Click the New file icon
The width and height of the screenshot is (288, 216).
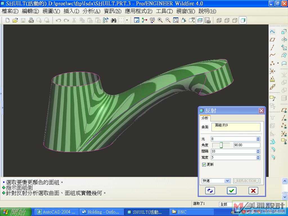point(8,20)
